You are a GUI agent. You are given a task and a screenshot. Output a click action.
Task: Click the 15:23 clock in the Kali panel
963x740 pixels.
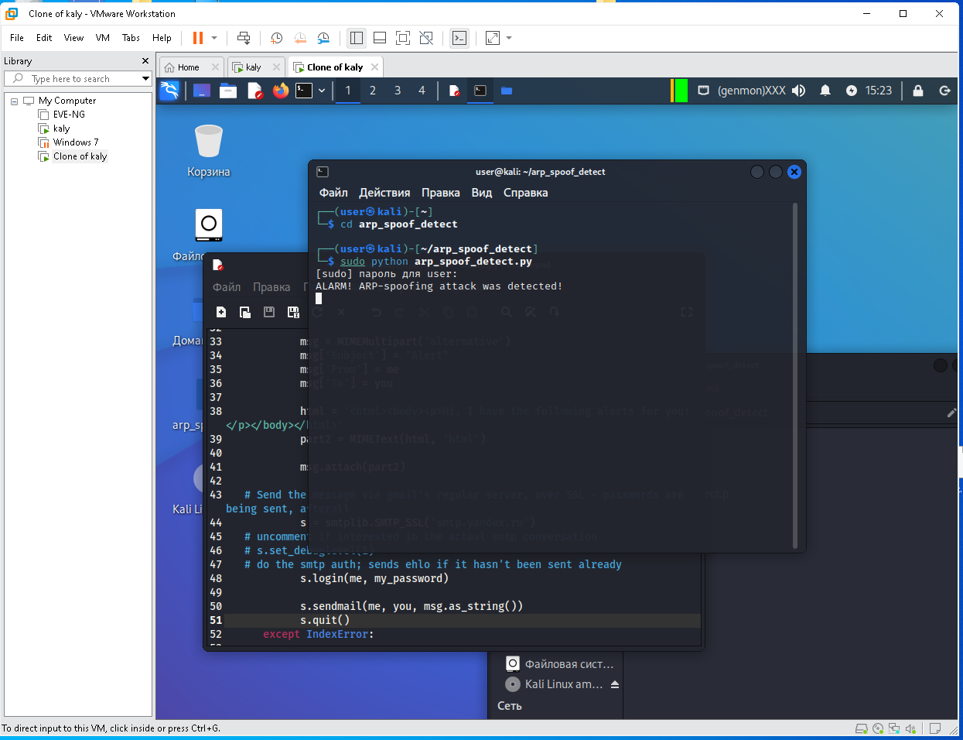[x=879, y=91]
